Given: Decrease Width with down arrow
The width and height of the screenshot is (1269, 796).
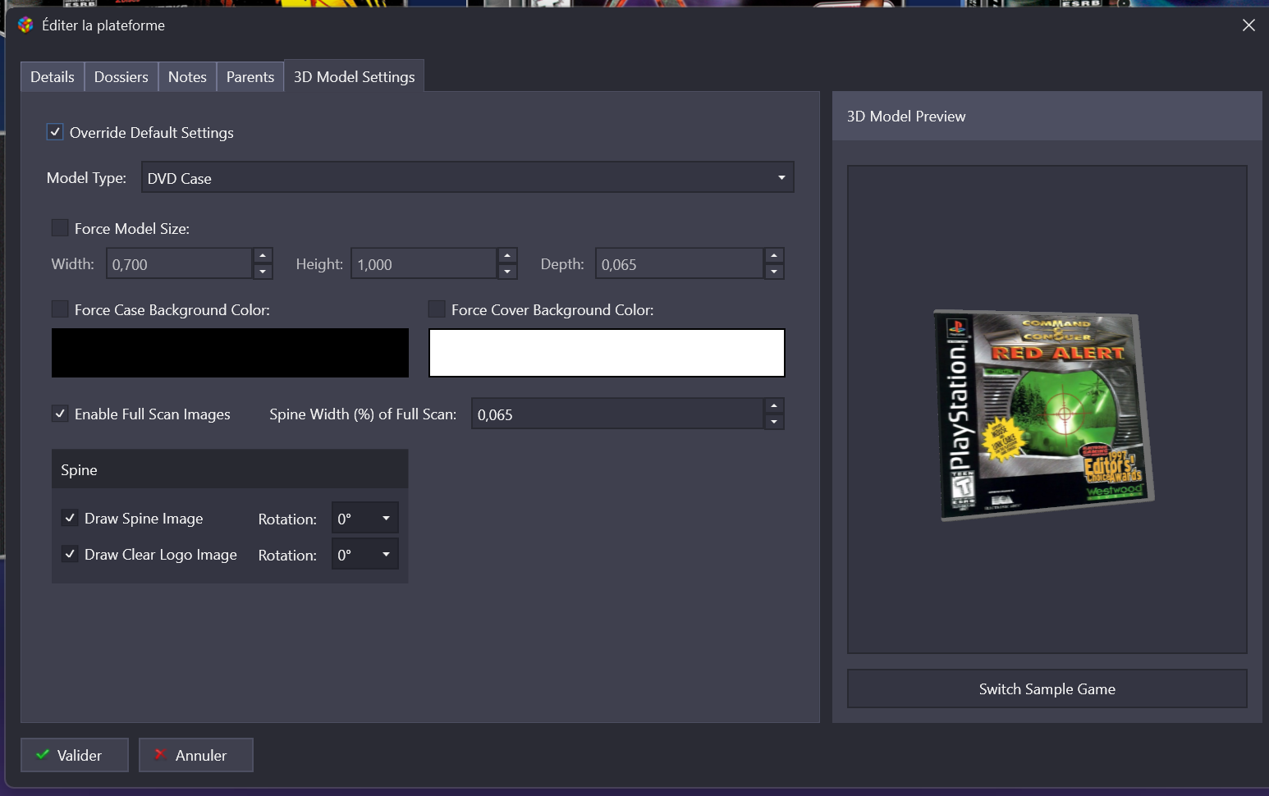Looking at the screenshot, I should tap(263, 272).
